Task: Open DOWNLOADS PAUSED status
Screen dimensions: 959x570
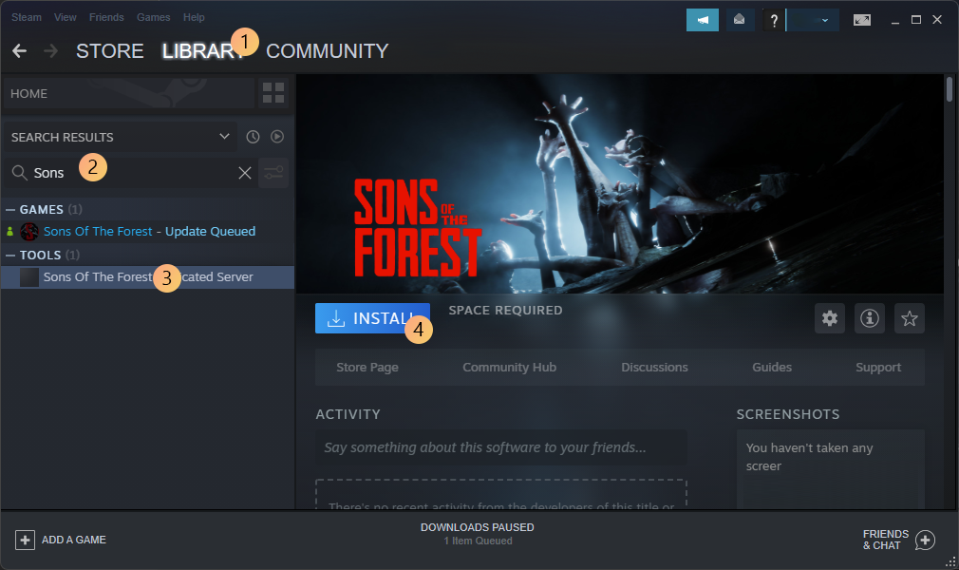Action: 477,527
